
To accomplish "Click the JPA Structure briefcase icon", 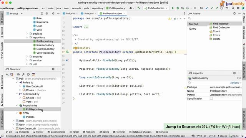I will (x=18, y=74).
